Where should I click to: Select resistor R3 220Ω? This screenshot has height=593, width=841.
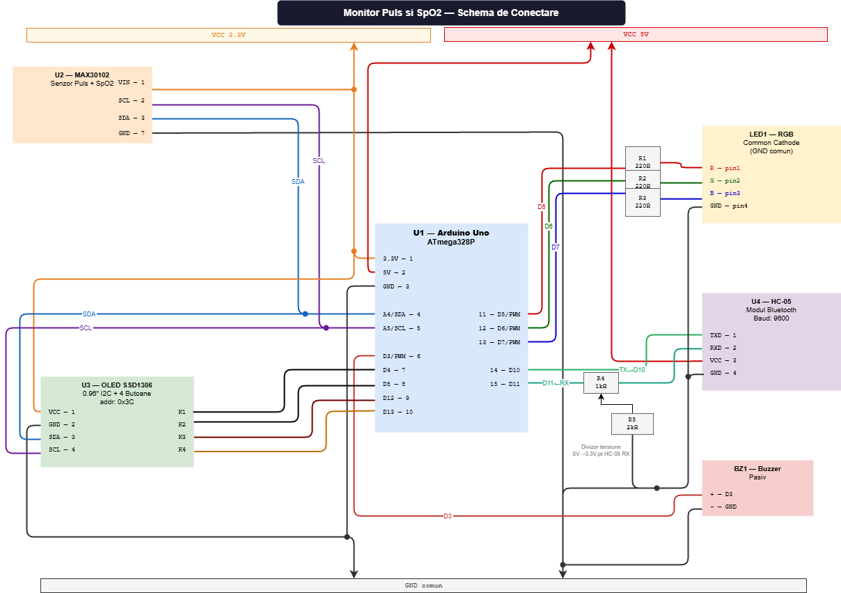pyautogui.click(x=643, y=202)
